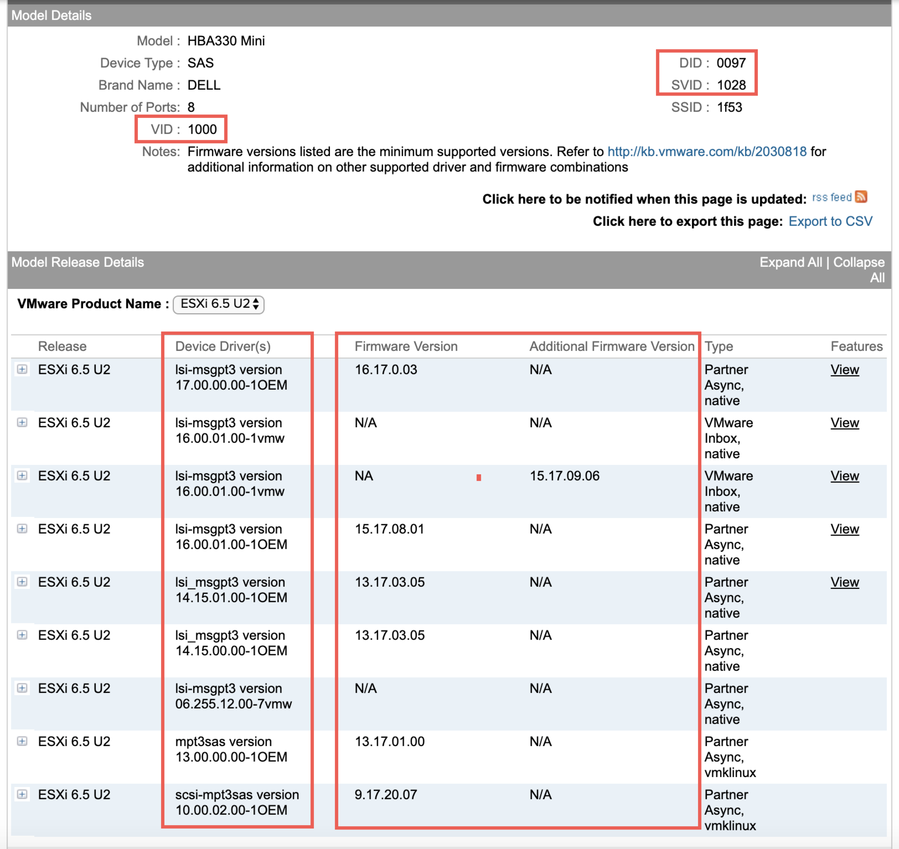Image resolution: width=899 pixels, height=849 pixels.
Task: Select the Features column header
Action: (x=856, y=346)
